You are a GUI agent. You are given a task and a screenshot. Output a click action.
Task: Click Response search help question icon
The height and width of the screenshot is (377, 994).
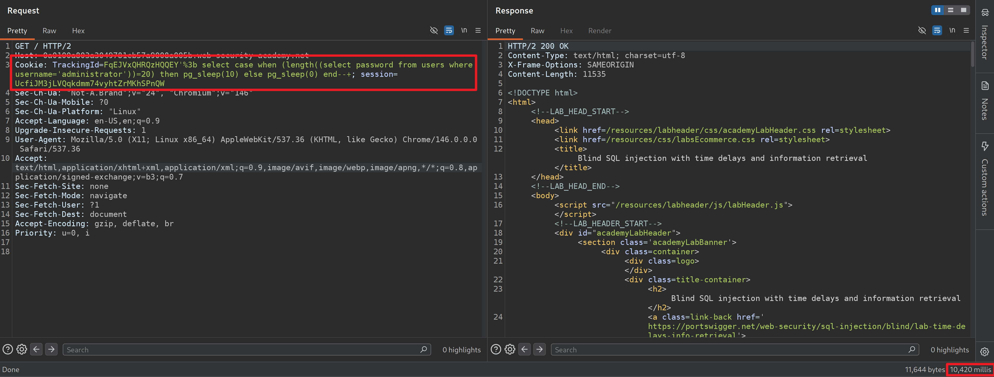coord(496,349)
